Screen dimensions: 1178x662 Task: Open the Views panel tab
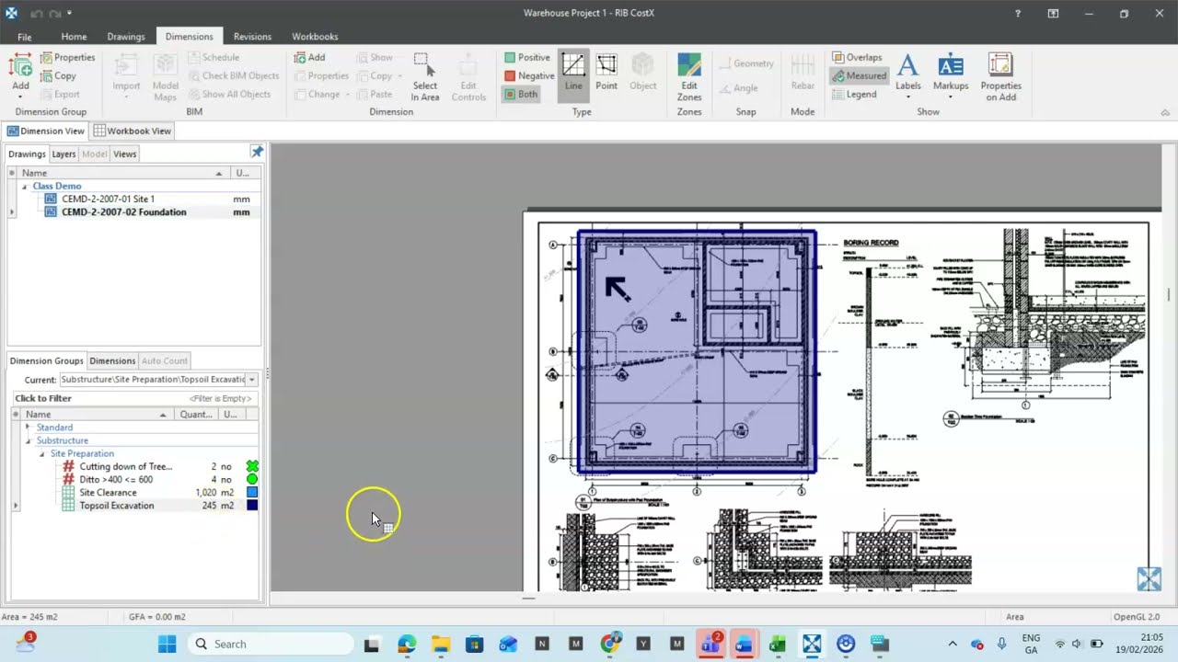(x=125, y=154)
